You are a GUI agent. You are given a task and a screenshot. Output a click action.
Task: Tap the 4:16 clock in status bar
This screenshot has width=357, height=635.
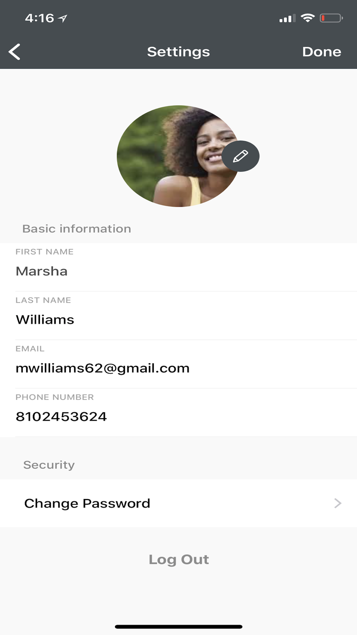[x=39, y=18]
